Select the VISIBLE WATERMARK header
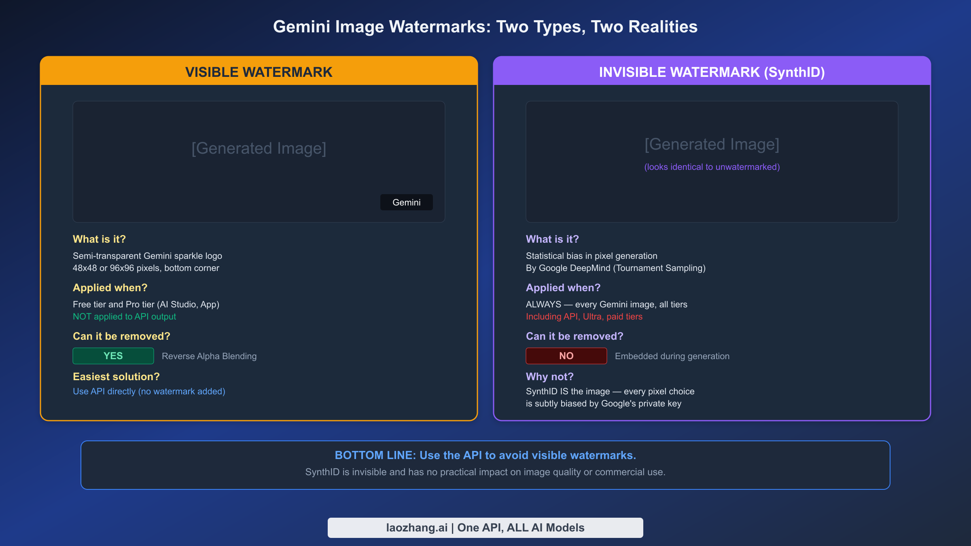This screenshot has height=546, width=971. 259,72
